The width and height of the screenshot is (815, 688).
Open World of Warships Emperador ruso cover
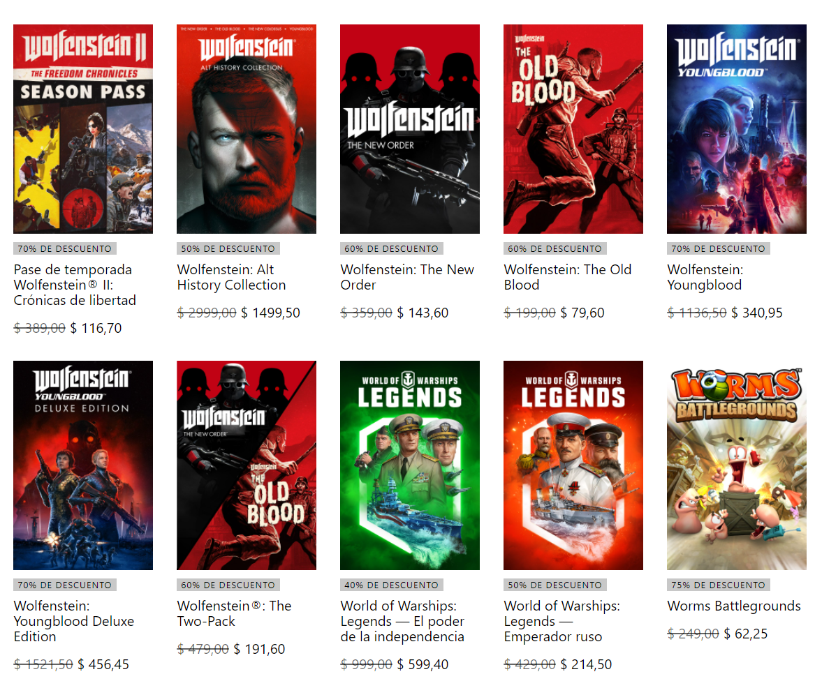tap(573, 465)
